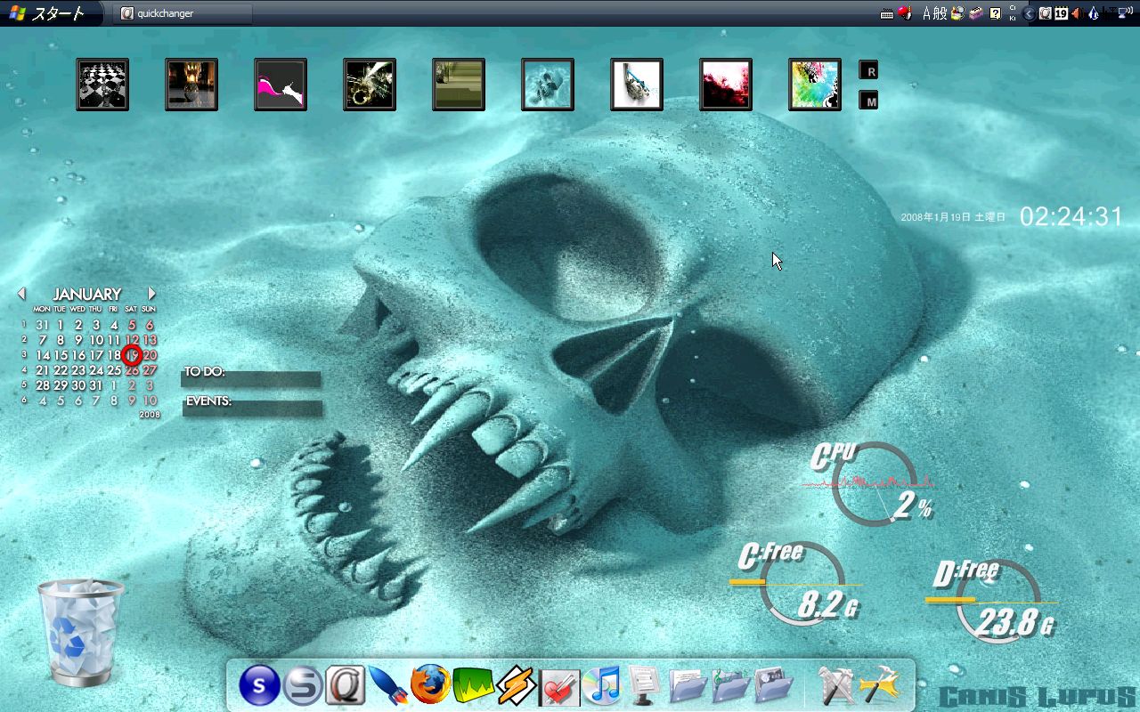Viewport: 1140px width, 712px height.
Task: Select the colorful paint splash wallpaper thumbnail
Action: pyautogui.click(x=815, y=85)
